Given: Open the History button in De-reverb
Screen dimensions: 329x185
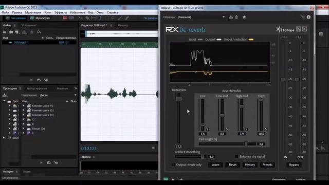Looking at the screenshot, I should [250, 165].
